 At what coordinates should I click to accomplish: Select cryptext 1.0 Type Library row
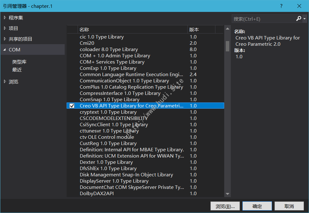pyautogui.click(x=145, y=112)
